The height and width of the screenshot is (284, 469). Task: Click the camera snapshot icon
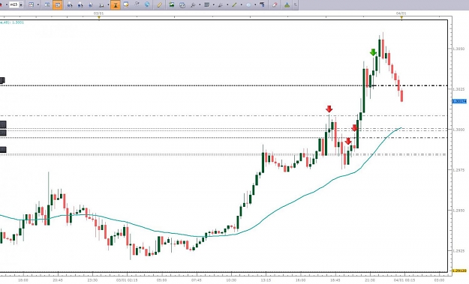[182, 5]
